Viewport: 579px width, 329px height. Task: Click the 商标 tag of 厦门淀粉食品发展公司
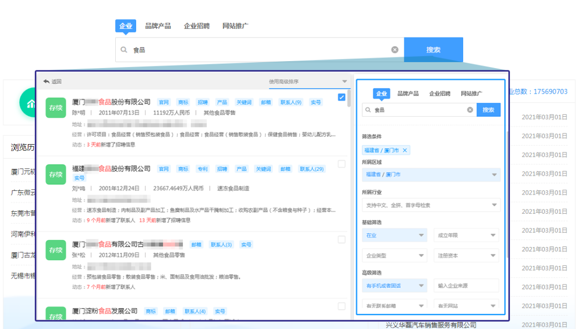tap(151, 311)
